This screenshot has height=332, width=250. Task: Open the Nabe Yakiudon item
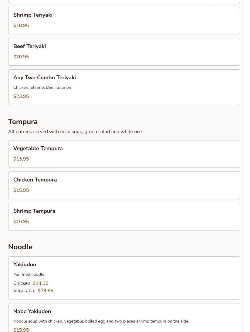click(32, 311)
